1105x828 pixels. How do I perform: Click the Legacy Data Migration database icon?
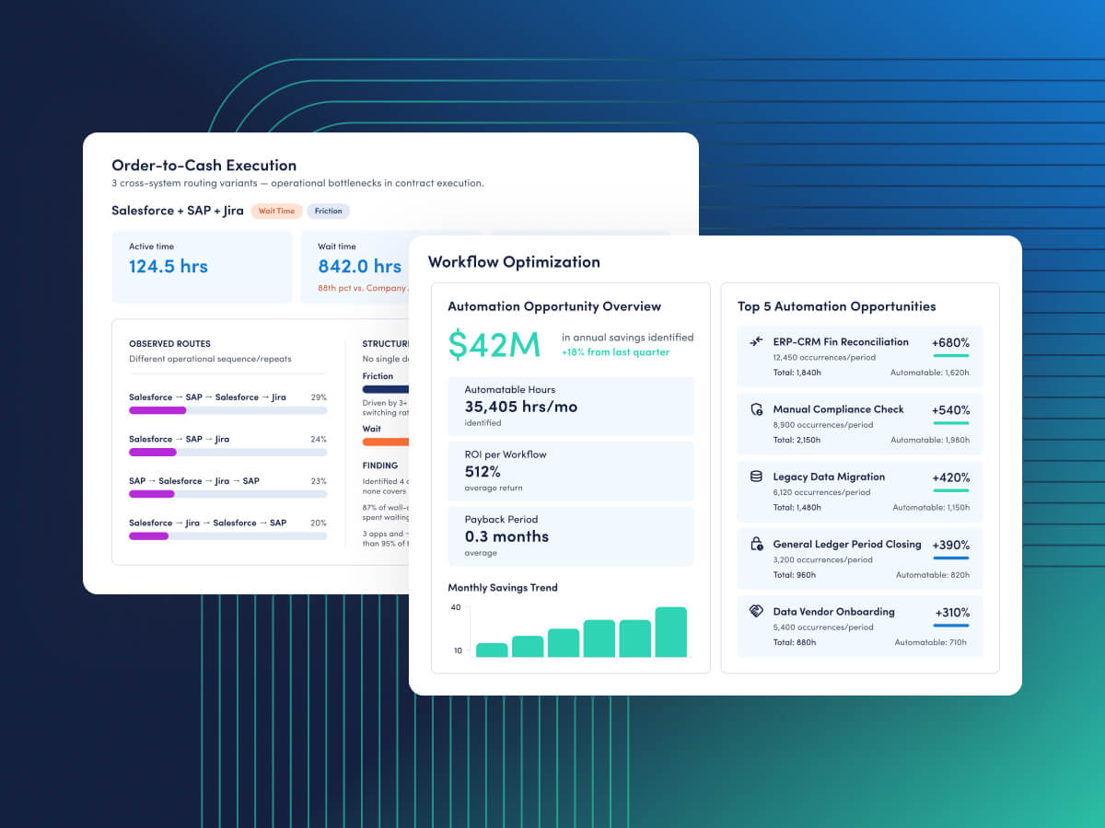pyautogui.click(x=756, y=477)
